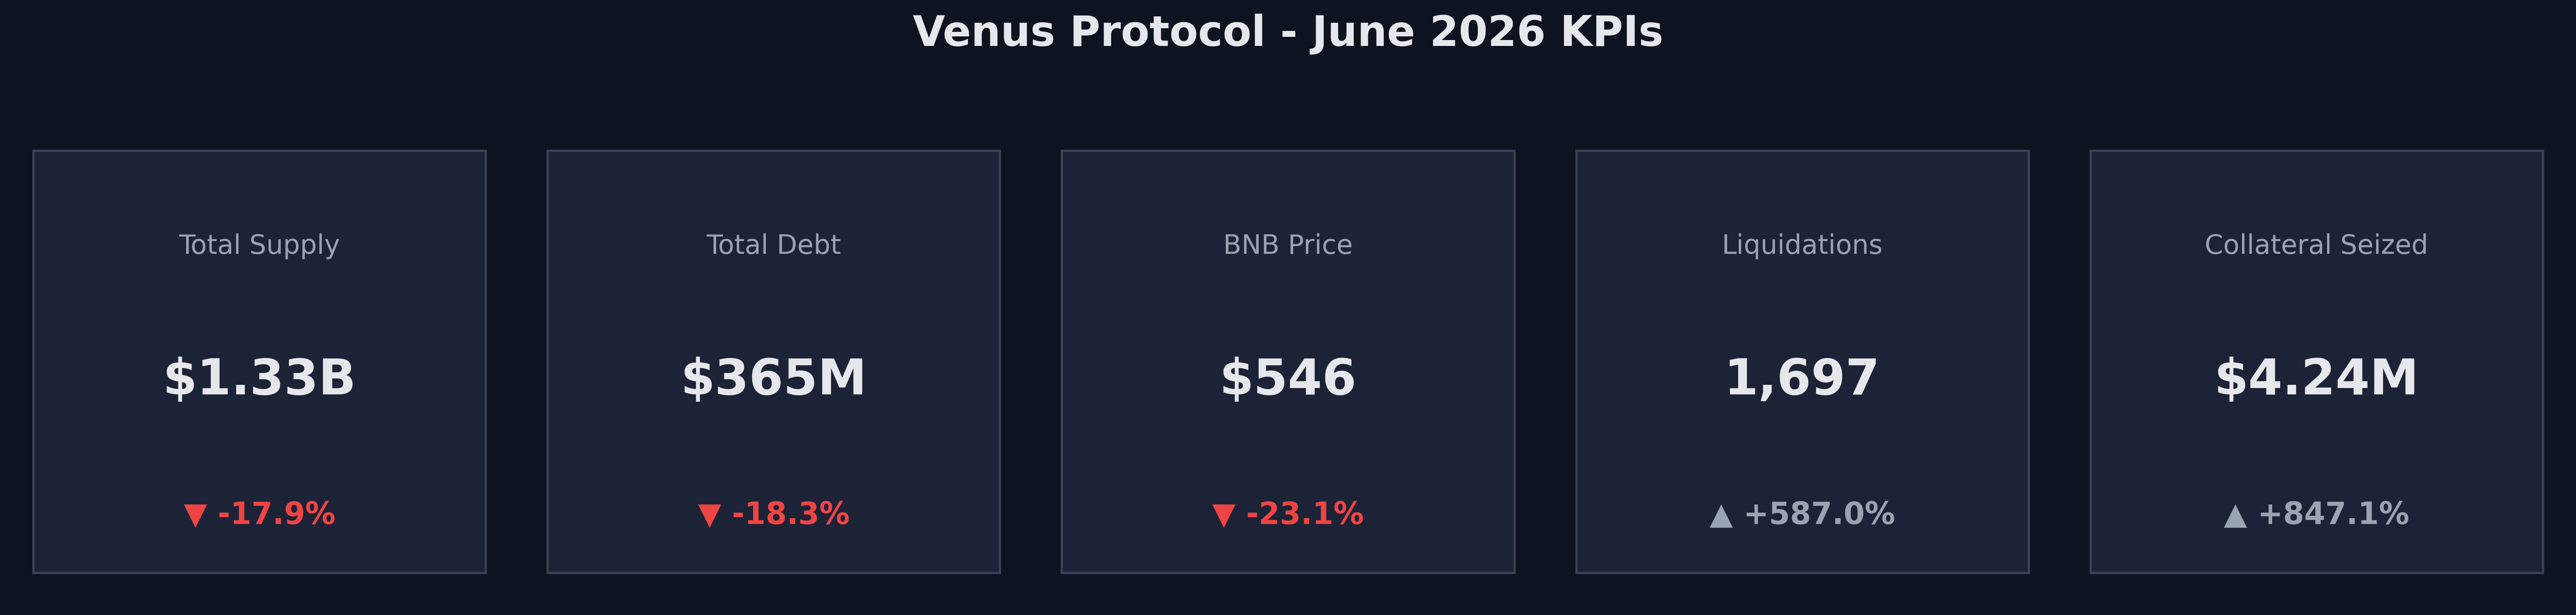The image size is (2576, 615).
Task: Click the Venus Protocol June 2026 KPIs title
Action: tap(1288, 32)
